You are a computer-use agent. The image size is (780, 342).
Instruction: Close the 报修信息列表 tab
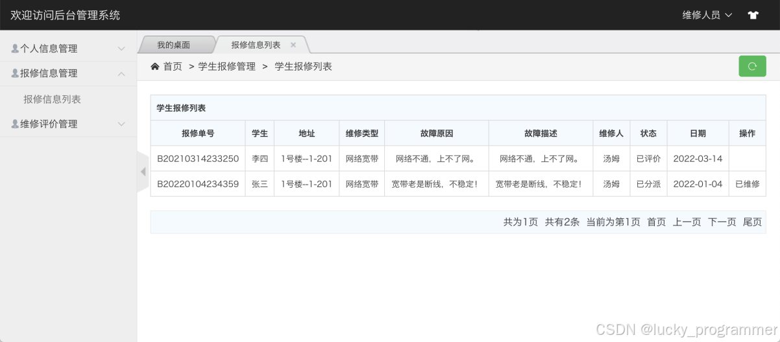click(x=293, y=45)
